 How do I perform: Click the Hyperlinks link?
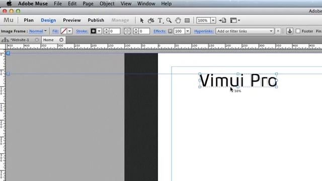pyautogui.click(x=204, y=31)
